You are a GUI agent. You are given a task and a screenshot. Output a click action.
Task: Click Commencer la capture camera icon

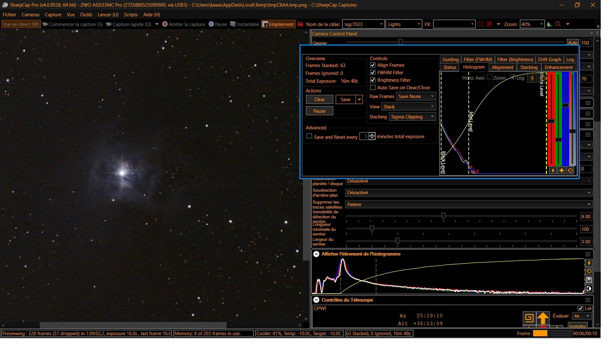click(45, 24)
